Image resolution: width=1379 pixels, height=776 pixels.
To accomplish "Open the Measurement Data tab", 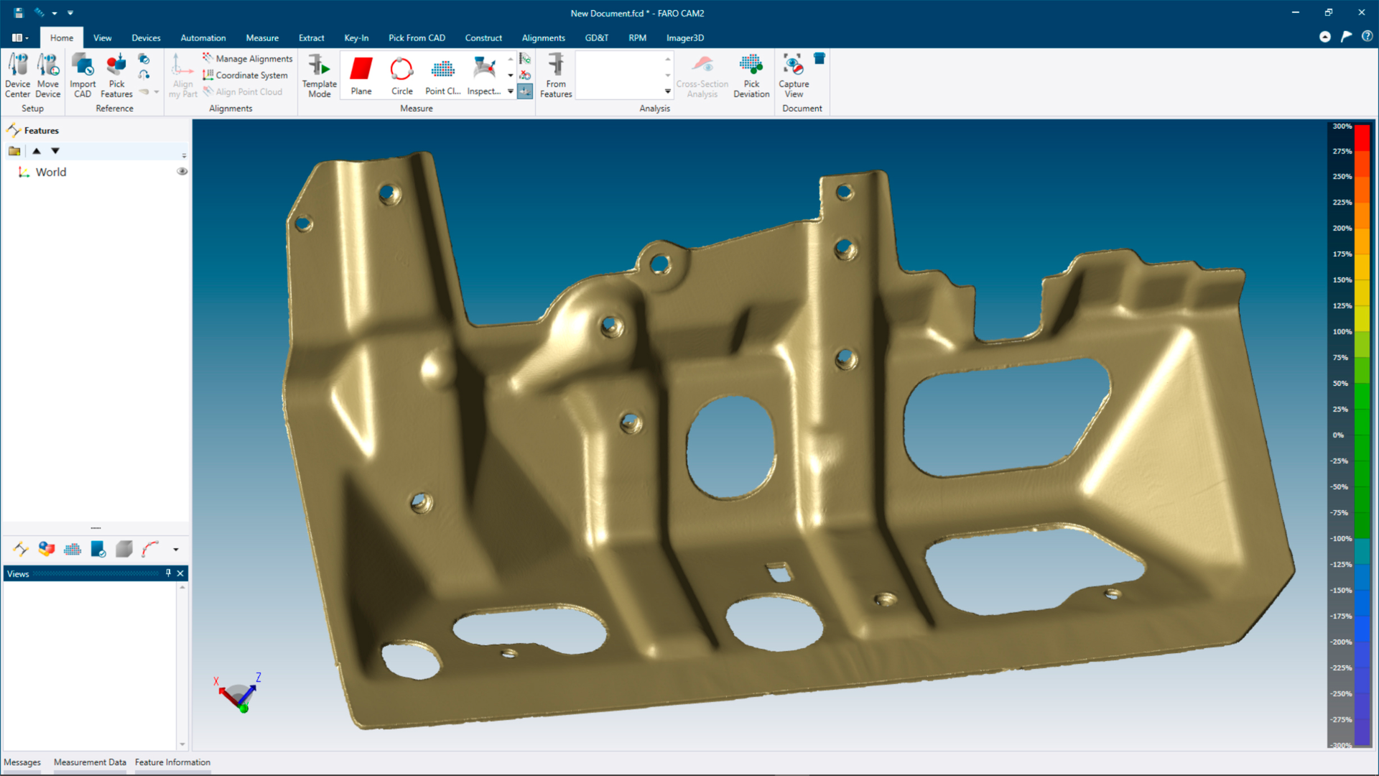I will coord(90,762).
